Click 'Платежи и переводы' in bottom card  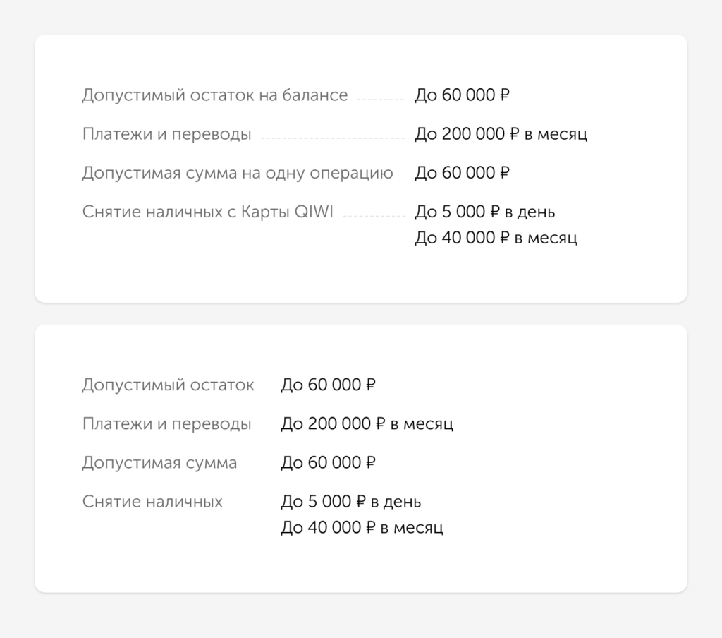(166, 424)
